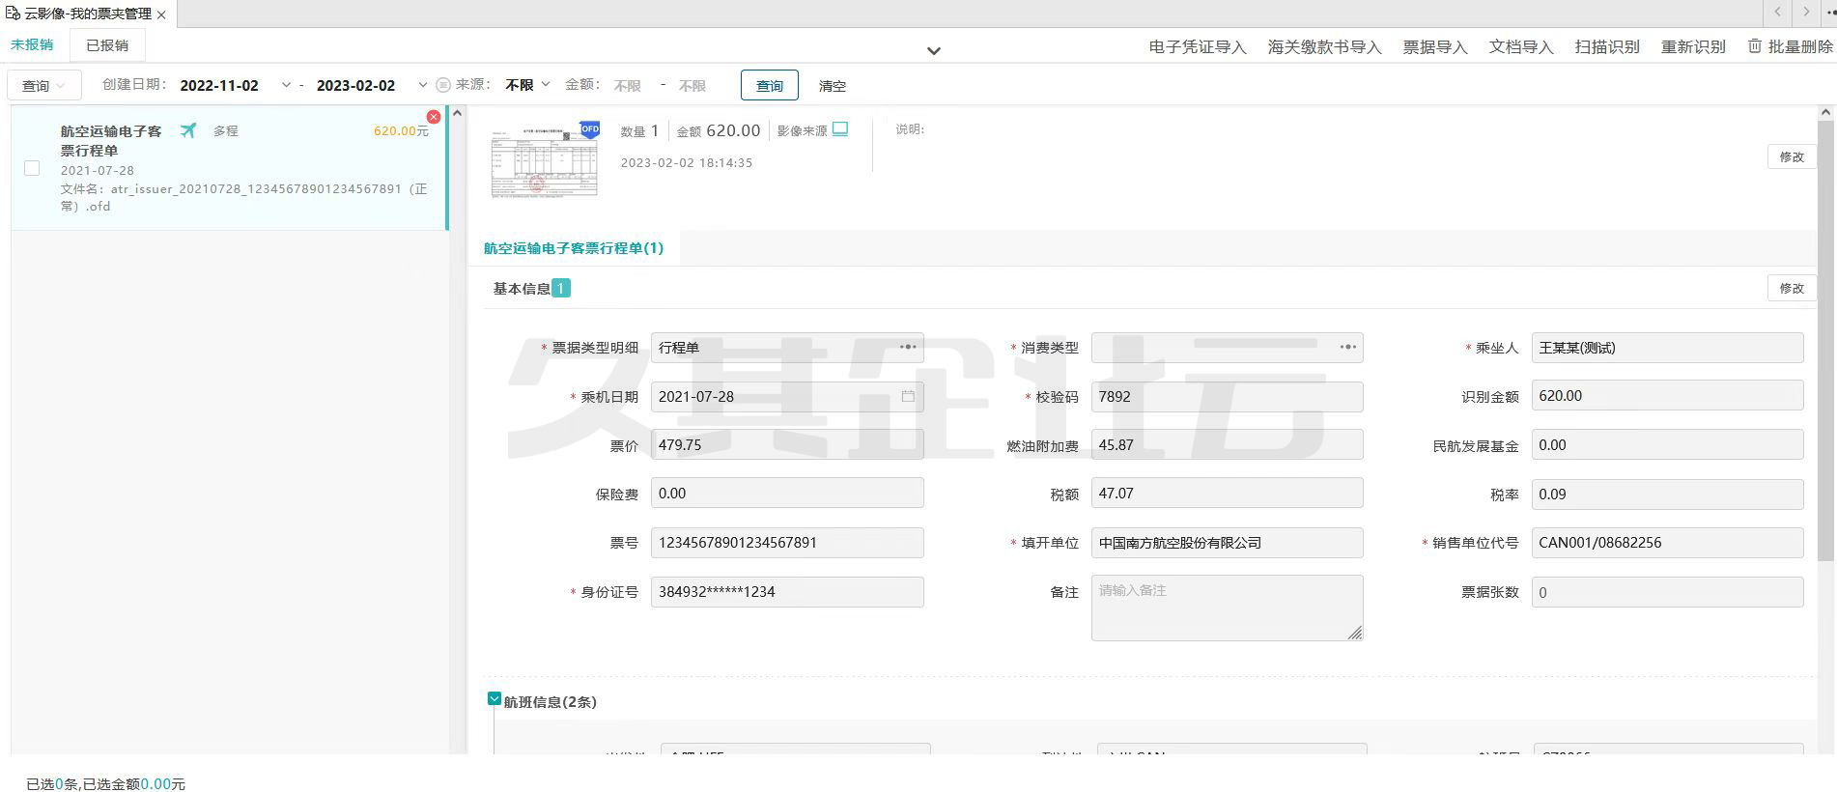
Task: Open the OFD invoice thumbnail
Action: [x=545, y=159]
